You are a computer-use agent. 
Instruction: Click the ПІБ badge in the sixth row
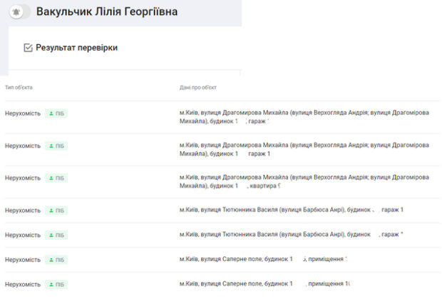pos(56,260)
